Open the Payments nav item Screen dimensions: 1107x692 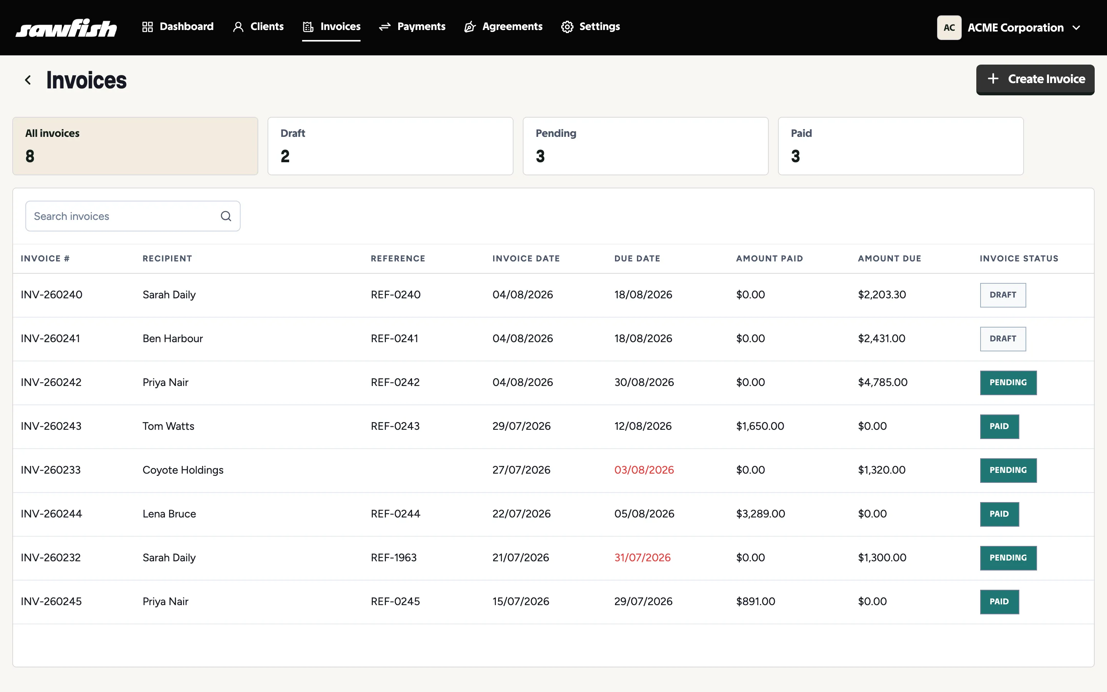point(412,27)
